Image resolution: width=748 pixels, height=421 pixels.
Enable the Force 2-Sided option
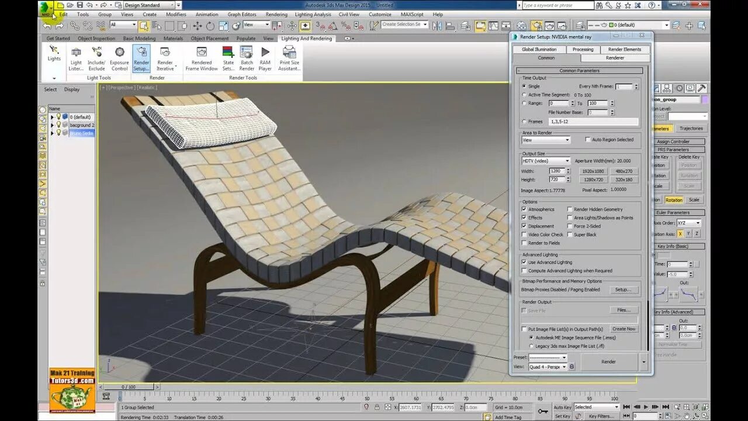(570, 226)
